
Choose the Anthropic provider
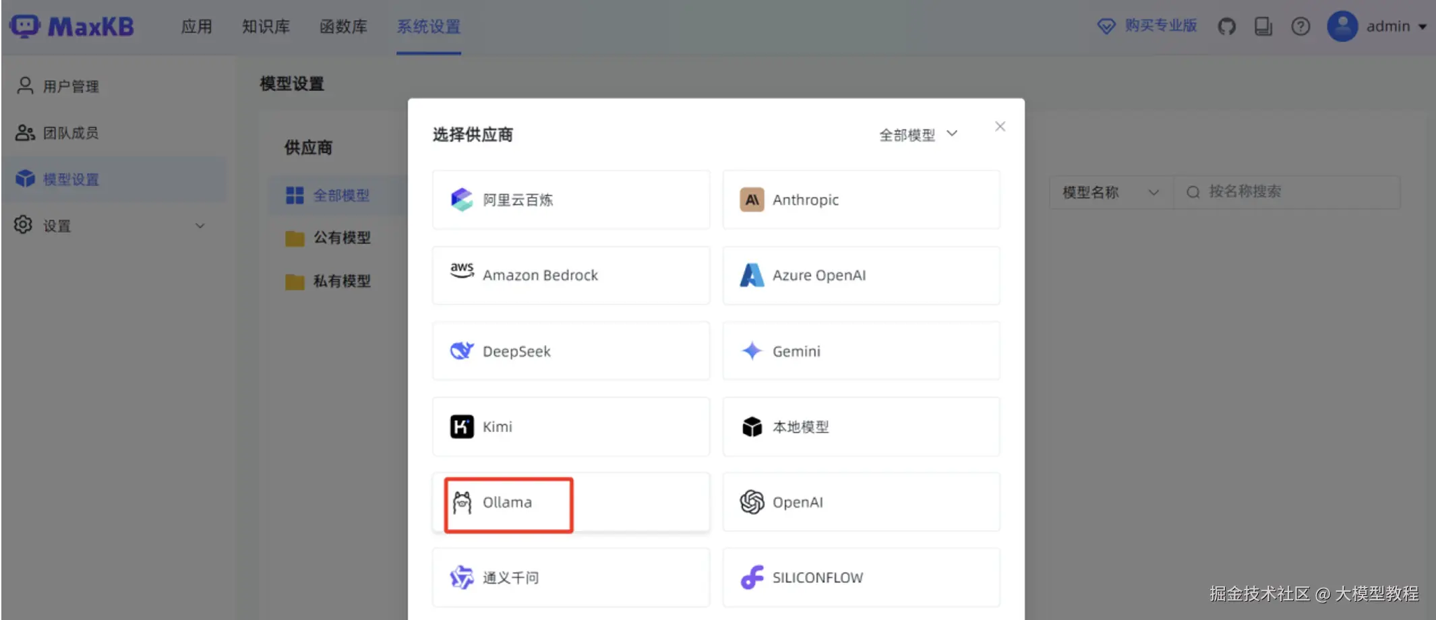coord(861,199)
